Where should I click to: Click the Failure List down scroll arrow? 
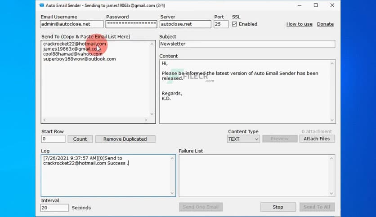coord(331,193)
